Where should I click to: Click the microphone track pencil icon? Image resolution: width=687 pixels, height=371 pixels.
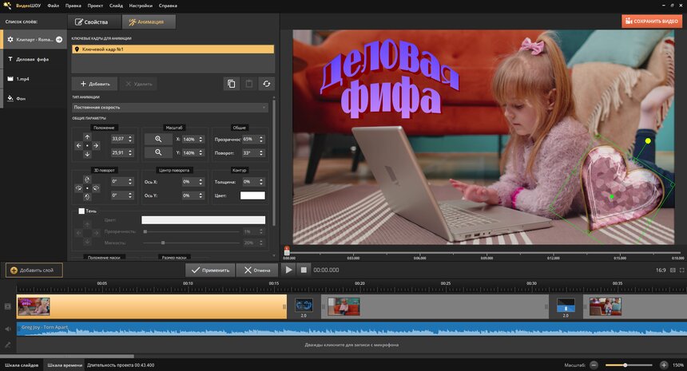[7, 345]
